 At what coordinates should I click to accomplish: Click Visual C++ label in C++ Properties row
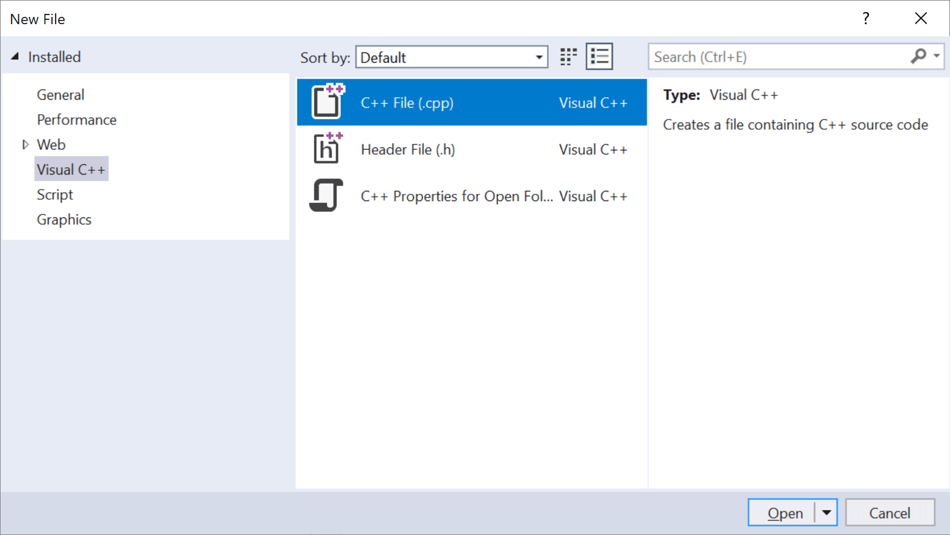(593, 196)
